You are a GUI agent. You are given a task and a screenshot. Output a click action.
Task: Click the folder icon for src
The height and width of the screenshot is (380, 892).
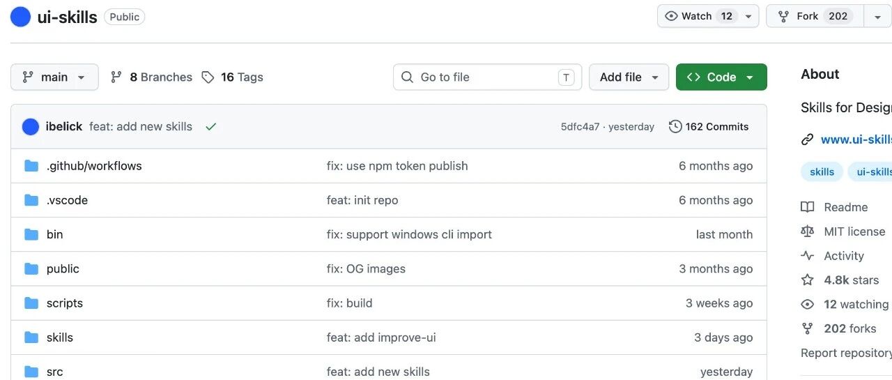(31, 372)
